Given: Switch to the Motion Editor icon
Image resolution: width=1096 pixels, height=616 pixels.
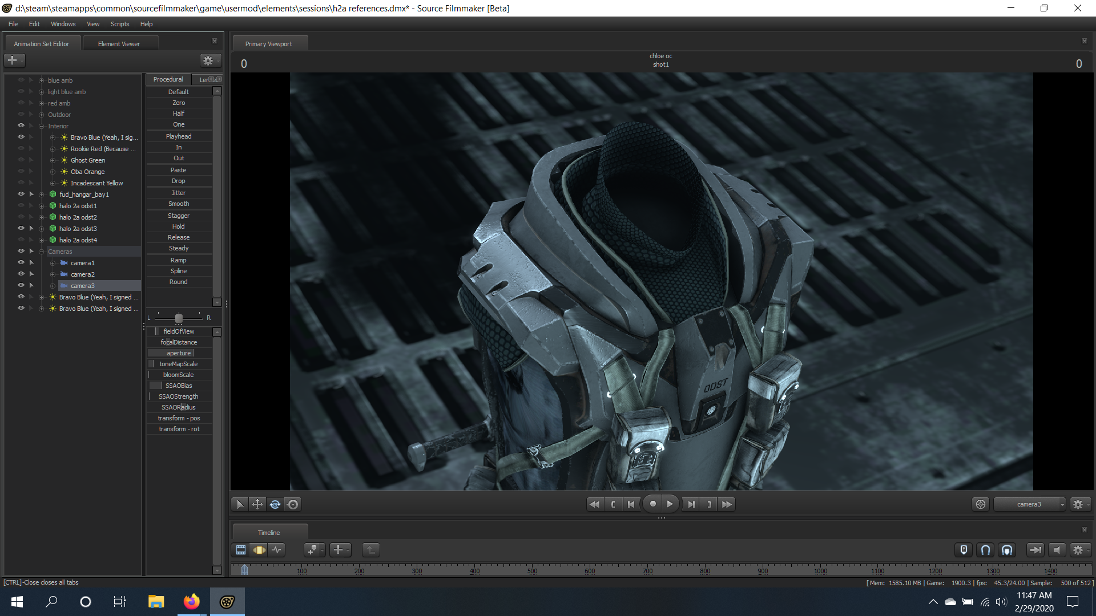Looking at the screenshot, I should (x=259, y=550).
